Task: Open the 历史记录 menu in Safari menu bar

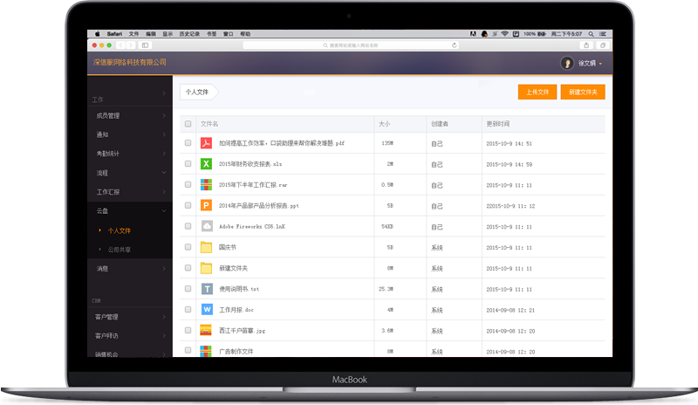Action: 189,33
